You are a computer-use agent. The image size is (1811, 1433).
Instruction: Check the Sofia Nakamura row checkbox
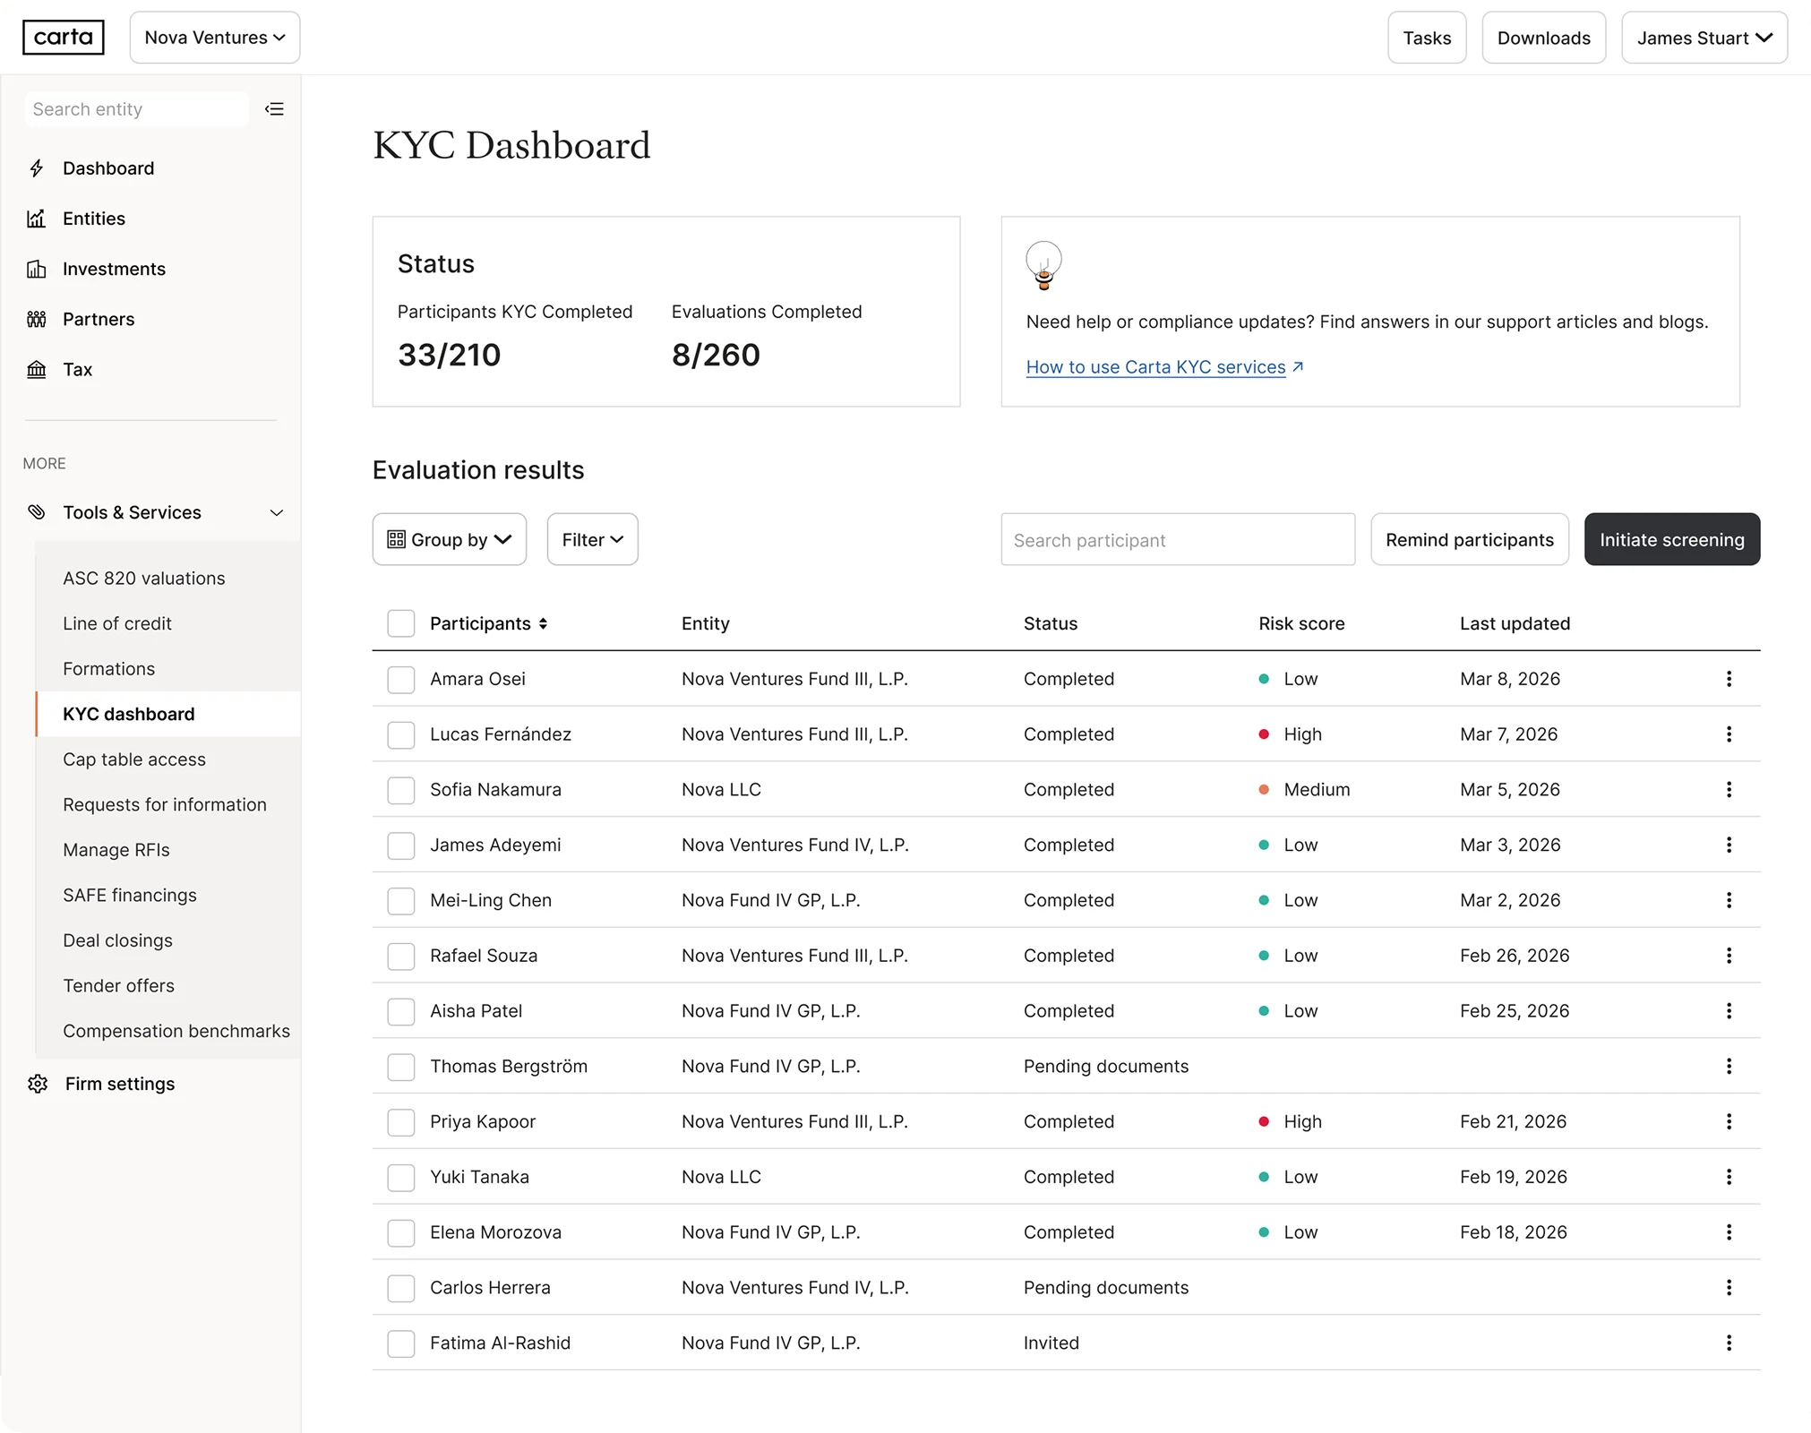pos(401,790)
